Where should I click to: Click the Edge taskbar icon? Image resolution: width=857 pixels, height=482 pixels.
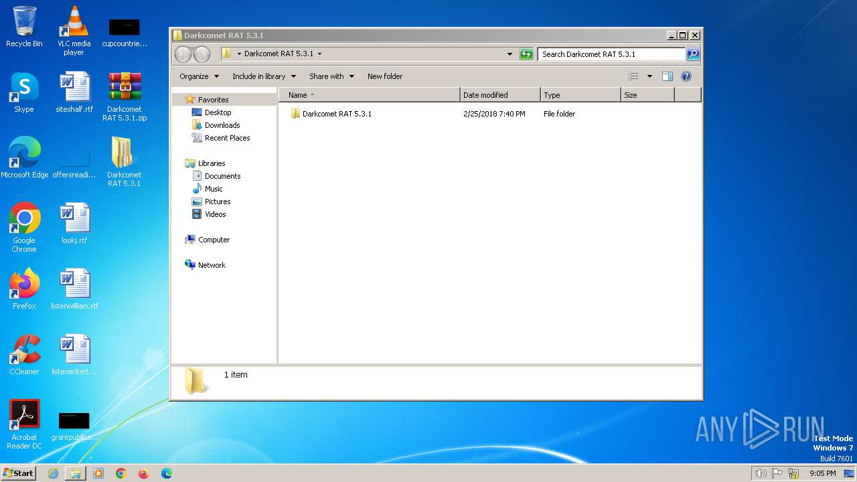[167, 473]
